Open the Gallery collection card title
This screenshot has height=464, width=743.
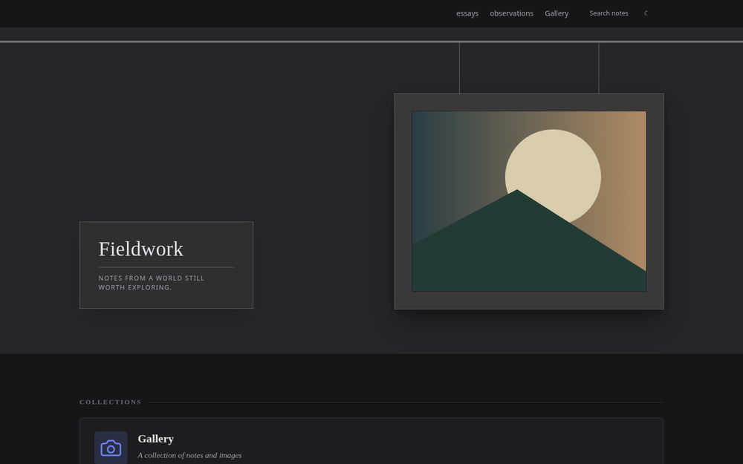point(155,439)
